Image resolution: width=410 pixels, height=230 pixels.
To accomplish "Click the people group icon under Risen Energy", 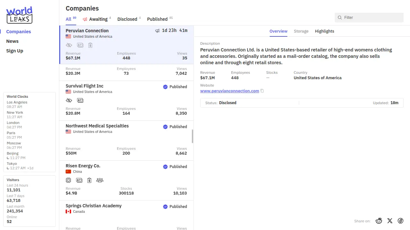I will point(100,180).
